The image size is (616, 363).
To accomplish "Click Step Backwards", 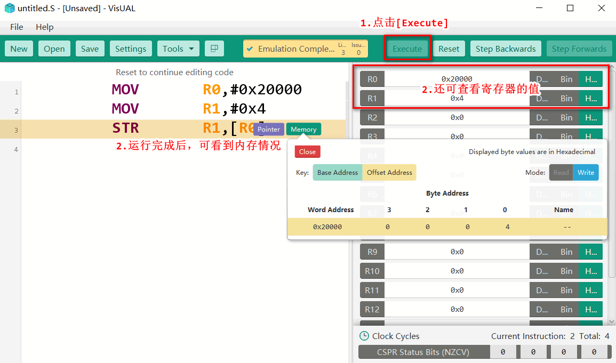I will 506,49.
